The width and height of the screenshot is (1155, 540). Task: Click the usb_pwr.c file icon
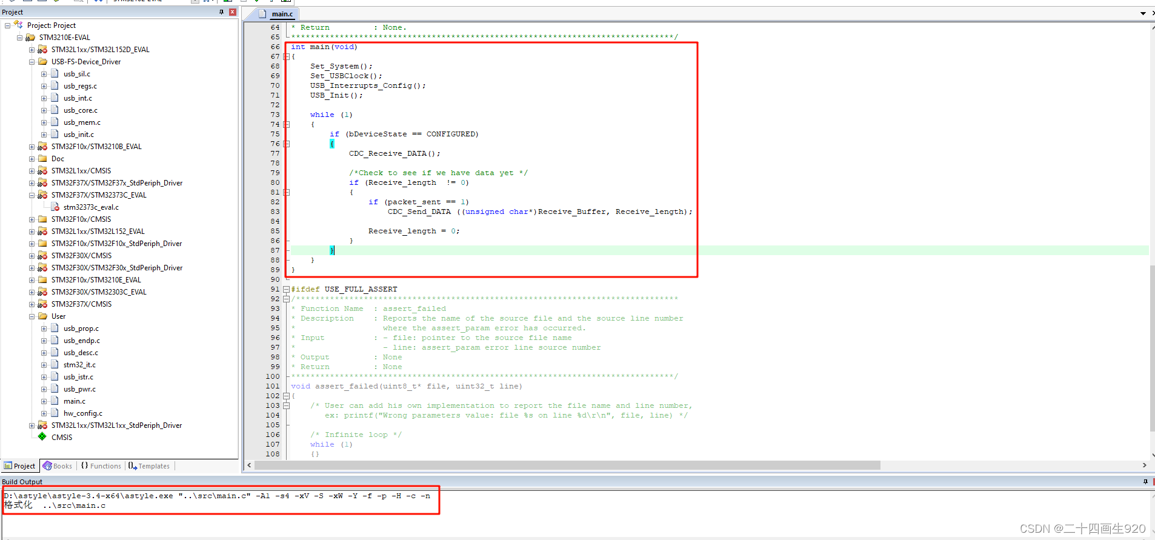[x=55, y=388]
